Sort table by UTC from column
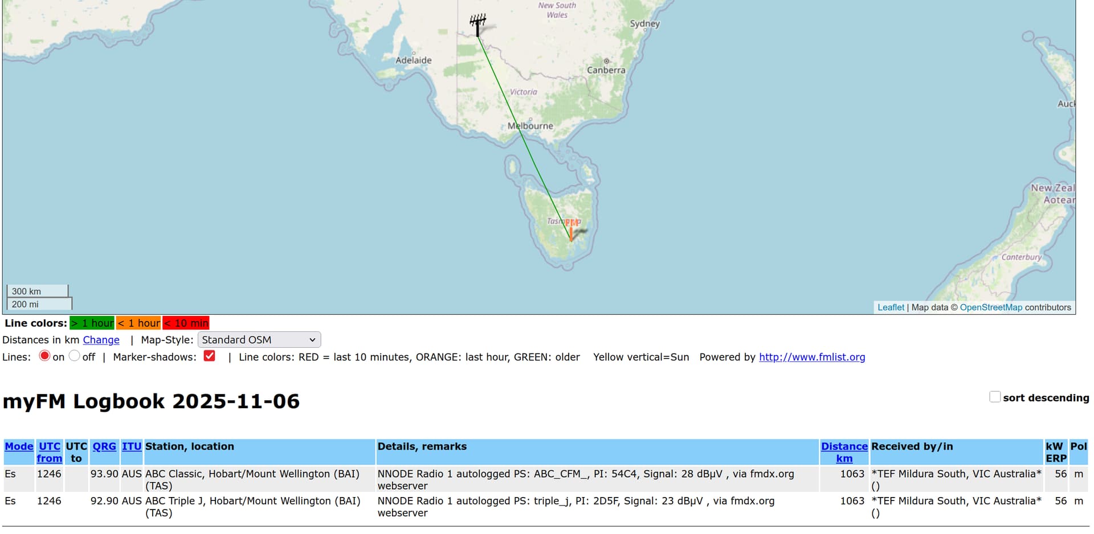The width and height of the screenshot is (1094, 534). click(50, 453)
